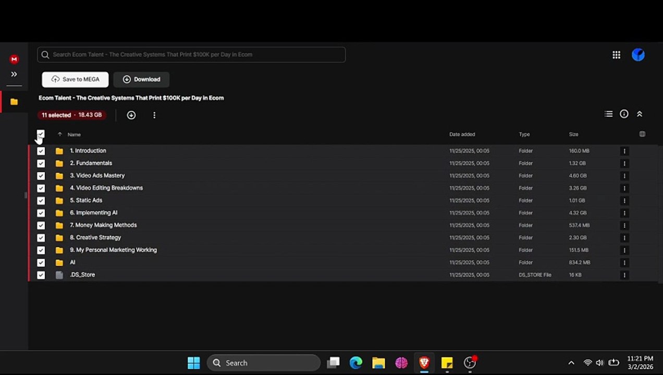Screen dimensions: 663x375
Task: Open options menu for 4. Video Editing Breakdowns
Action: pos(624,188)
